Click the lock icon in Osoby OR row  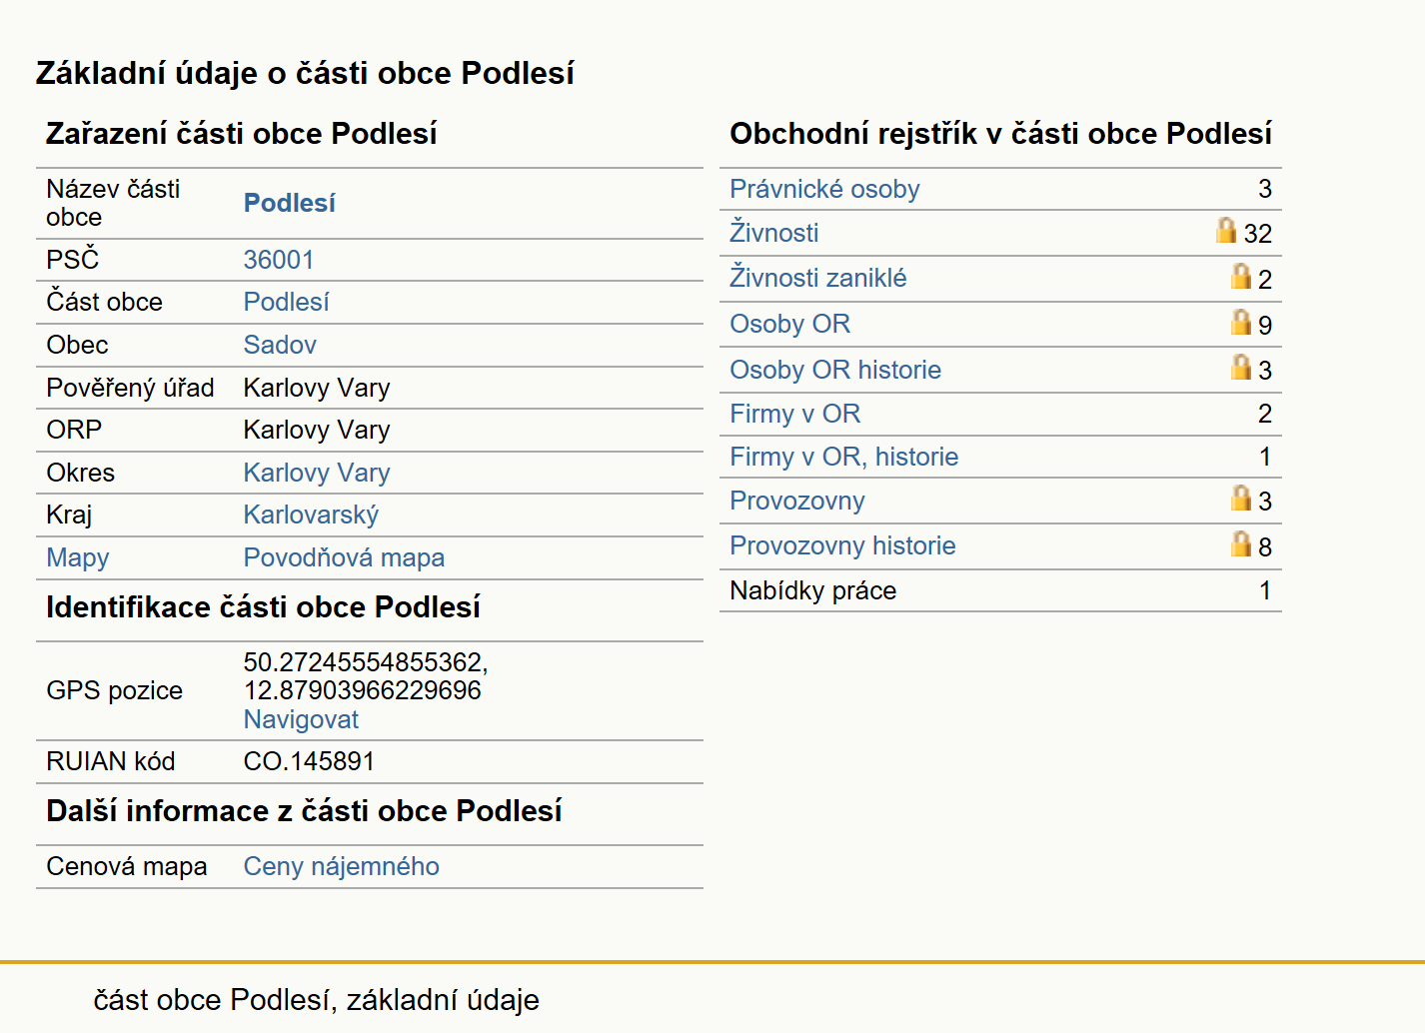pos(1241,323)
